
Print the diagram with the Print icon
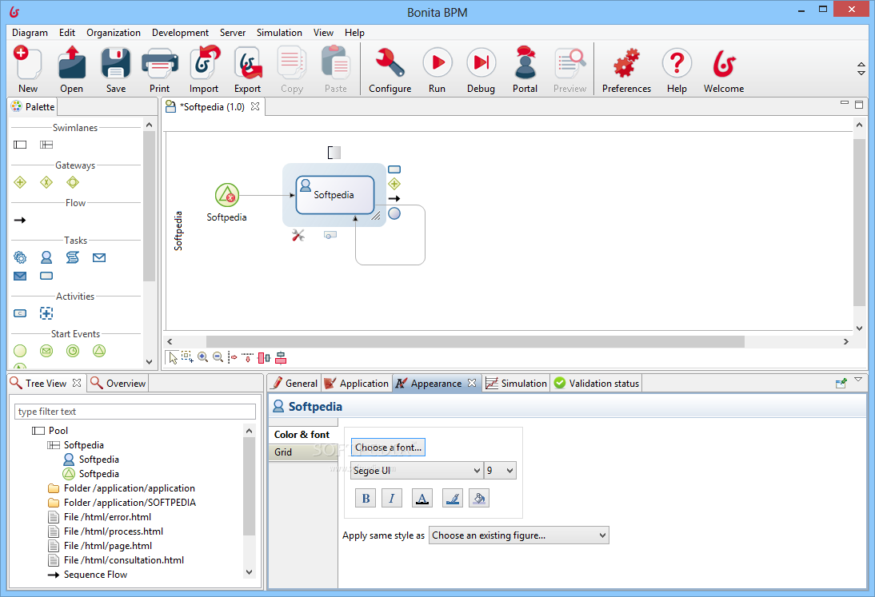coord(160,70)
